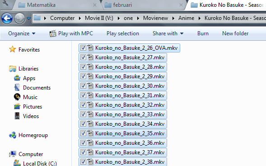Click the Play with MPC icon
Image resolution: width=266 pixels, height=166 pixels.
[53, 33]
